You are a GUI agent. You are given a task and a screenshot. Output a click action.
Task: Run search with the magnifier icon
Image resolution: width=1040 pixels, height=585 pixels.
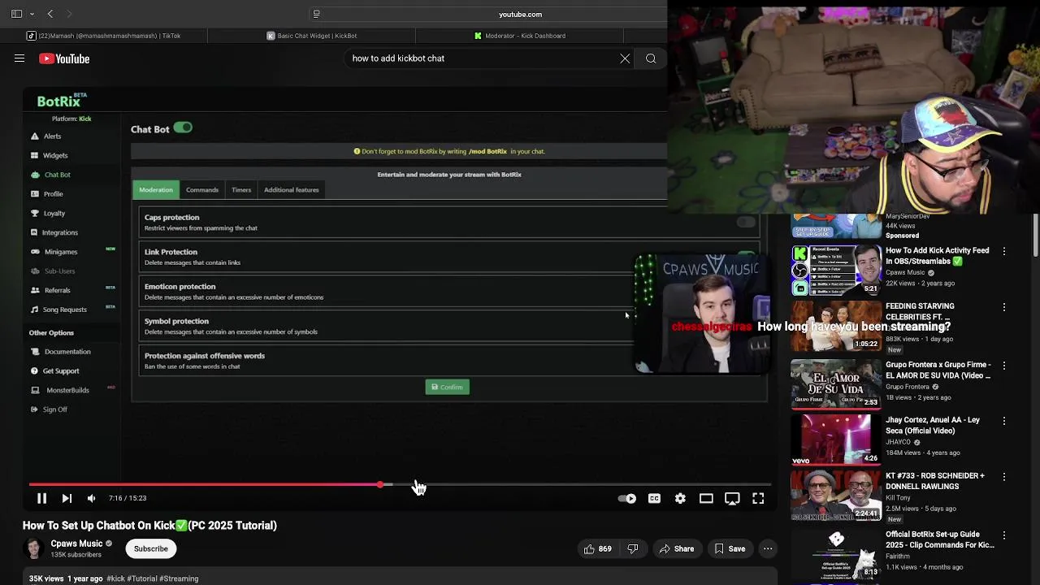coord(651,58)
